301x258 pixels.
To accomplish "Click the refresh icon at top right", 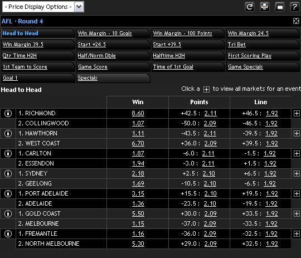I will [250, 7].
